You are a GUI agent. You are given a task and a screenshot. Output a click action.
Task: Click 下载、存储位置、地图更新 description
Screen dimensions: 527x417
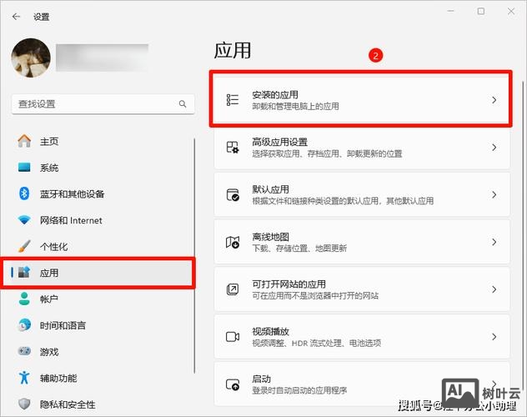pyautogui.click(x=299, y=249)
